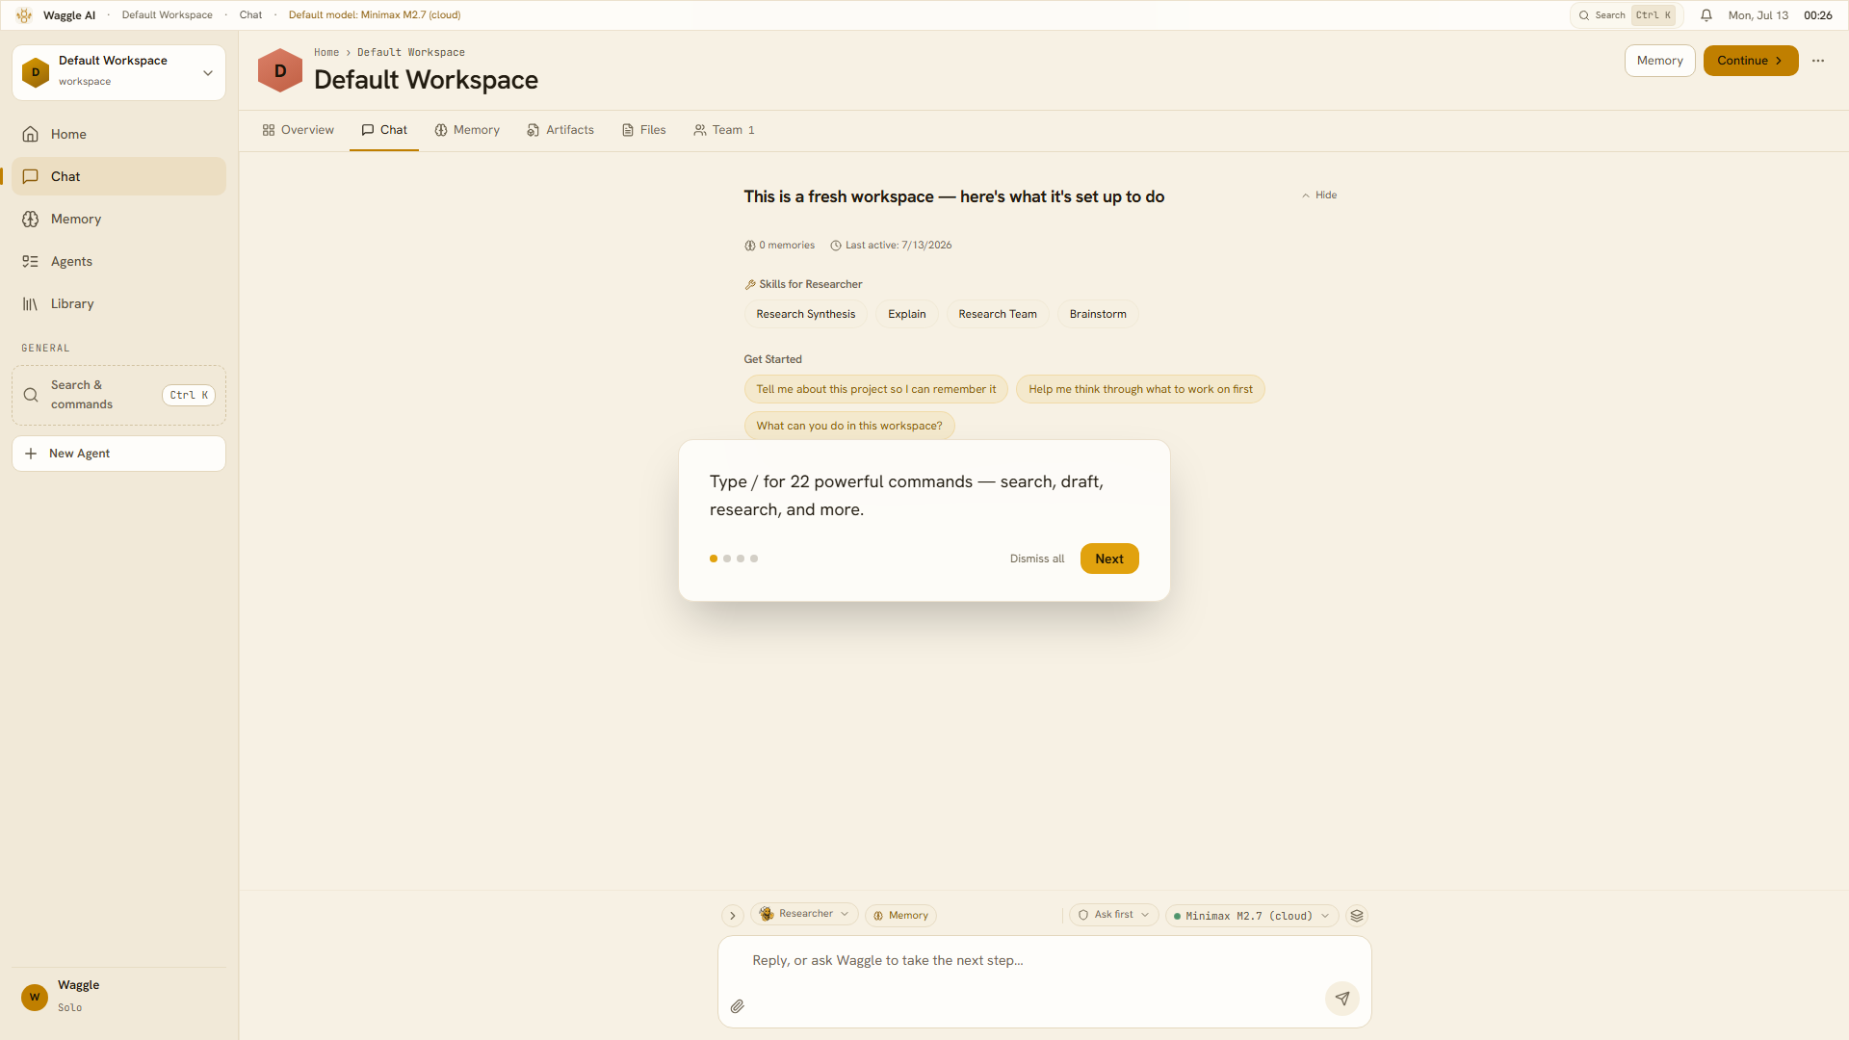Switch to the Artifacts tab
The width and height of the screenshot is (1849, 1040).
[x=560, y=130]
